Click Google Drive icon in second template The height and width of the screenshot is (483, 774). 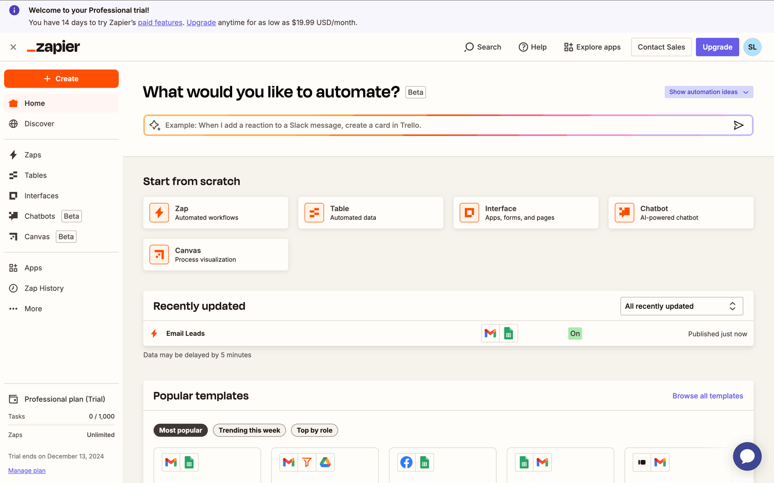(x=325, y=462)
